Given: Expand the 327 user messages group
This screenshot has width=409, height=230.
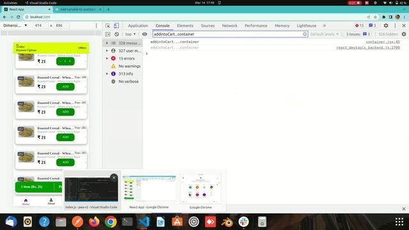Looking at the screenshot, I should point(107,50).
